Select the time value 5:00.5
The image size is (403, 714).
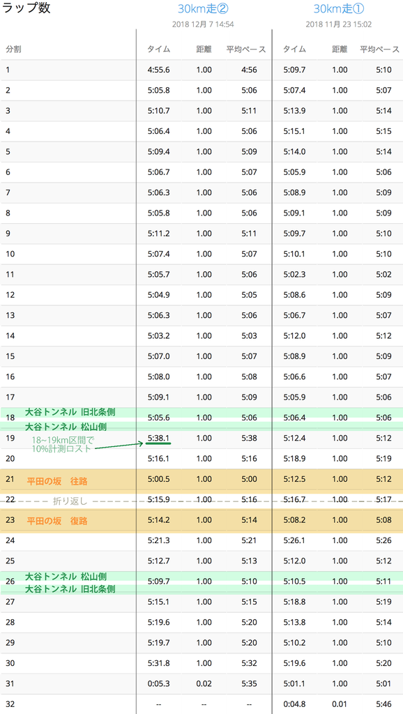[x=159, y=480]
